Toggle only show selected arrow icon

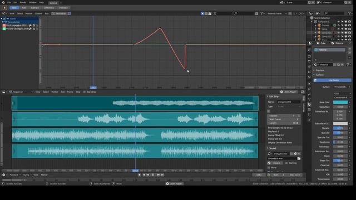(202, 13)
